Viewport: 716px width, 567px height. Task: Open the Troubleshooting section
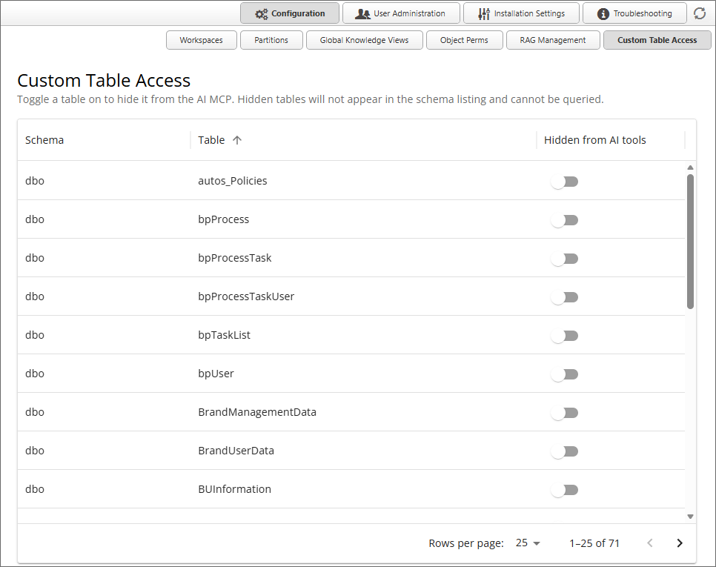pyautogui.click(x=634, y=13)
